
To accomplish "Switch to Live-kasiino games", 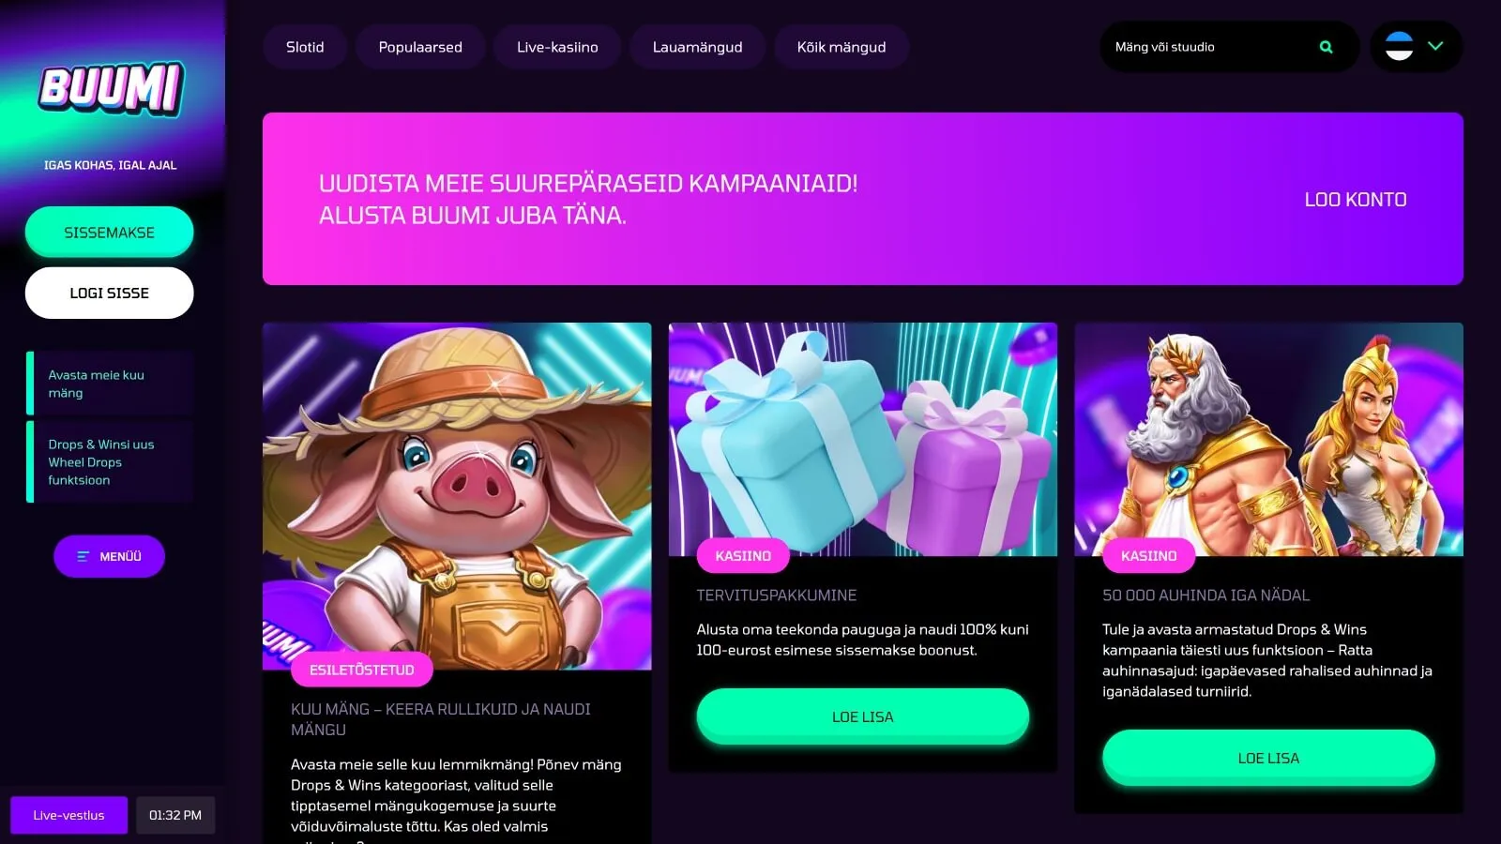I will [x=557, y=47].
